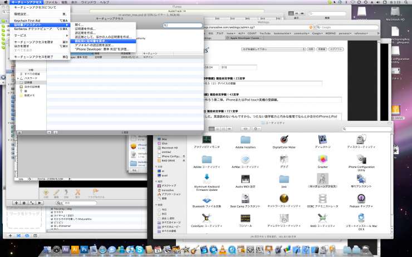Open the Macintosh HD desktop drive icon
The width and height of the screenshot is (412, 257).
pos(395,12)
